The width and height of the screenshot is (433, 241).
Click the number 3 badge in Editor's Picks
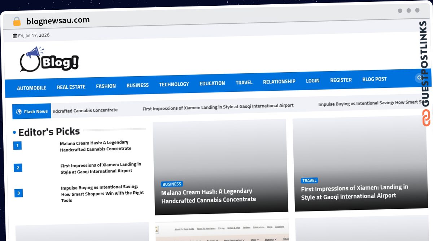coord(18,193)
